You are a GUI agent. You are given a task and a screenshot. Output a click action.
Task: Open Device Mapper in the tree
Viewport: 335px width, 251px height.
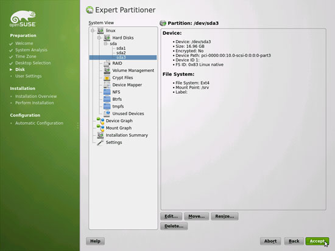pyautogui.click(x=127, y=85)
